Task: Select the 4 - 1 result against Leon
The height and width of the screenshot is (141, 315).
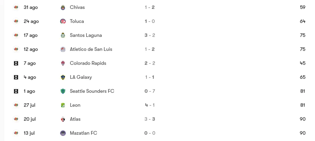Action: 150,105
